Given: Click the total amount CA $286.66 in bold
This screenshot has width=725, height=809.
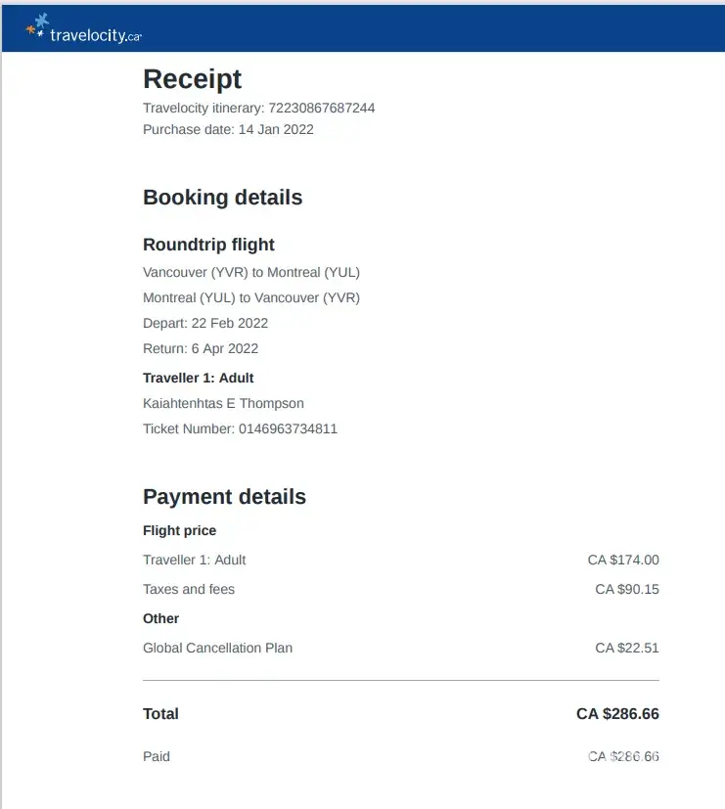Looking at the screenshot, I should pyautogui.click(x=617, y=714).
